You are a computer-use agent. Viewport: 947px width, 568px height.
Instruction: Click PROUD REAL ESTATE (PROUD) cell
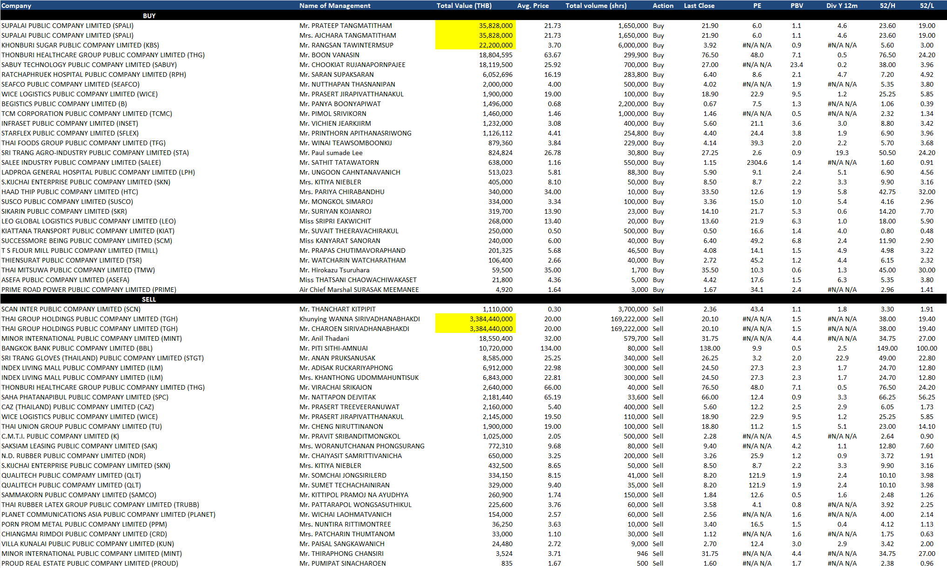[x=89, y=563]
